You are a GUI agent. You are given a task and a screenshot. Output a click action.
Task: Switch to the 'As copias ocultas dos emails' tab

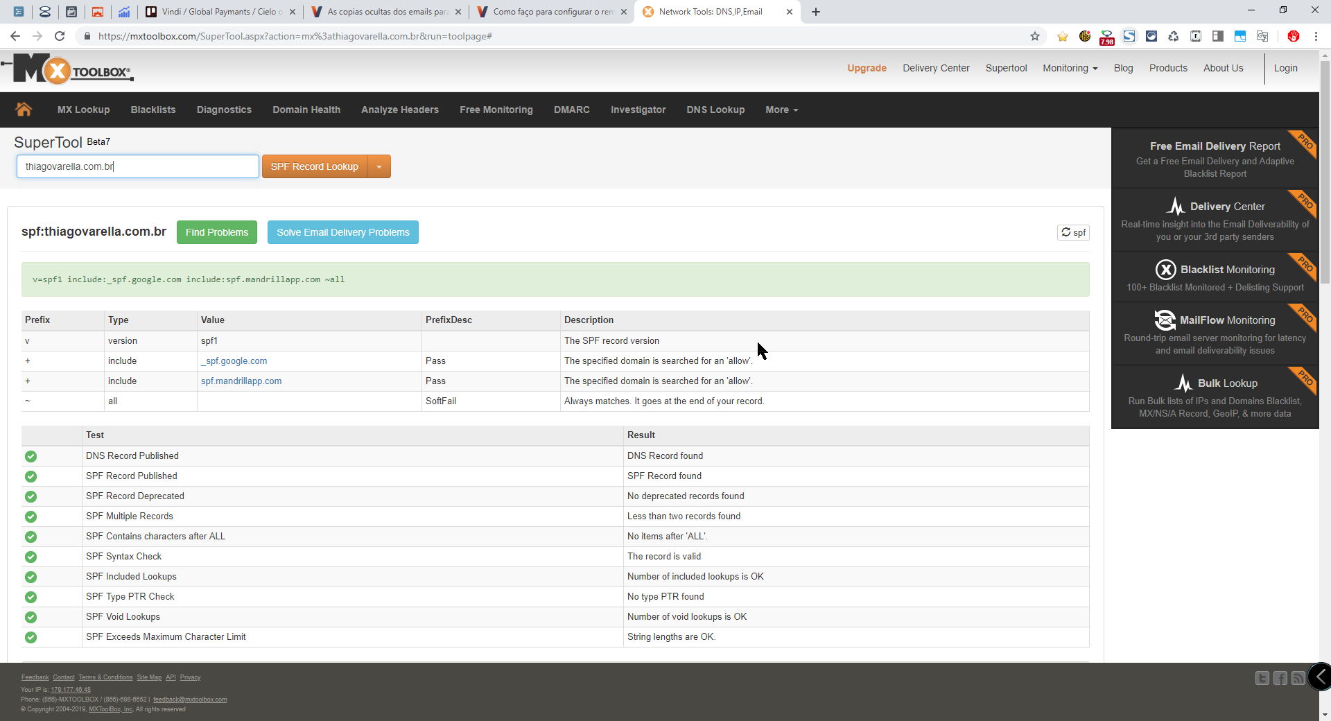[387, 12]
